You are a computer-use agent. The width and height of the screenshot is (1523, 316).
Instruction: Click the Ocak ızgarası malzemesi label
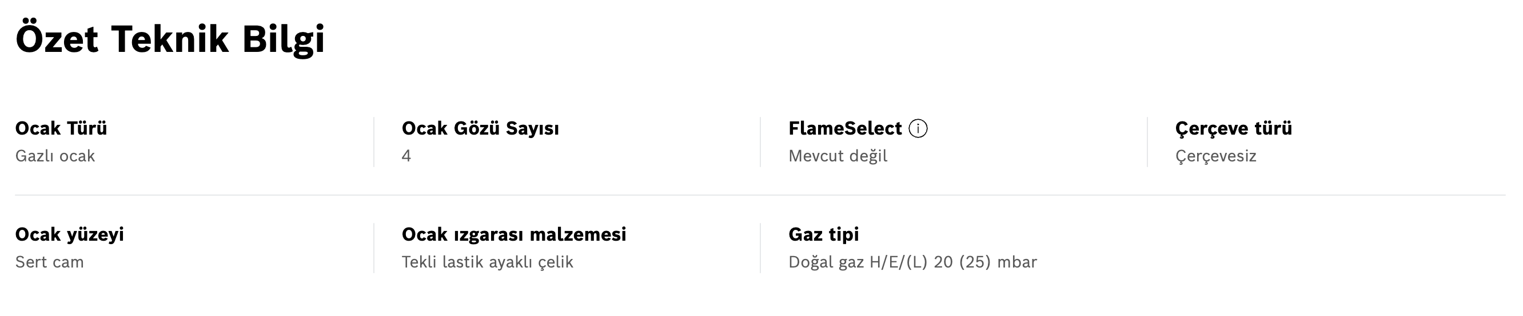[x=514, y=234]
